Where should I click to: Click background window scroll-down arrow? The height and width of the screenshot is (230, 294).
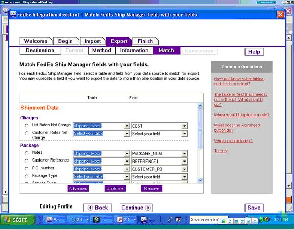pyautogui.click(x=289, y=186)
